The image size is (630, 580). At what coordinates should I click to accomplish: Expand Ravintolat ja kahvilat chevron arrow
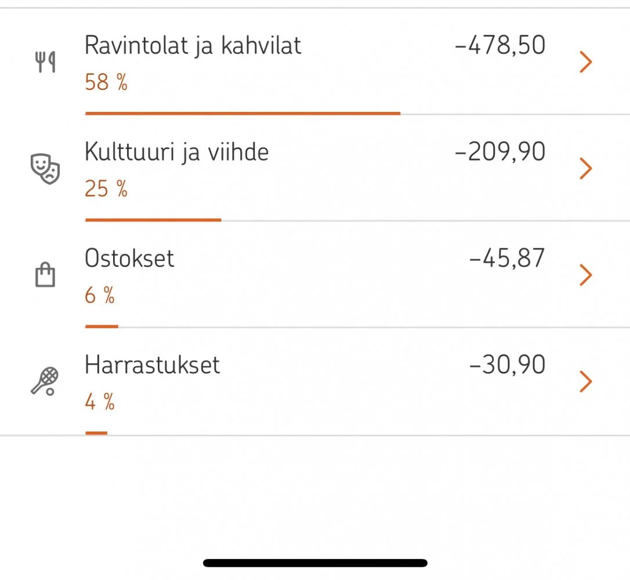(x=586, y=62)
